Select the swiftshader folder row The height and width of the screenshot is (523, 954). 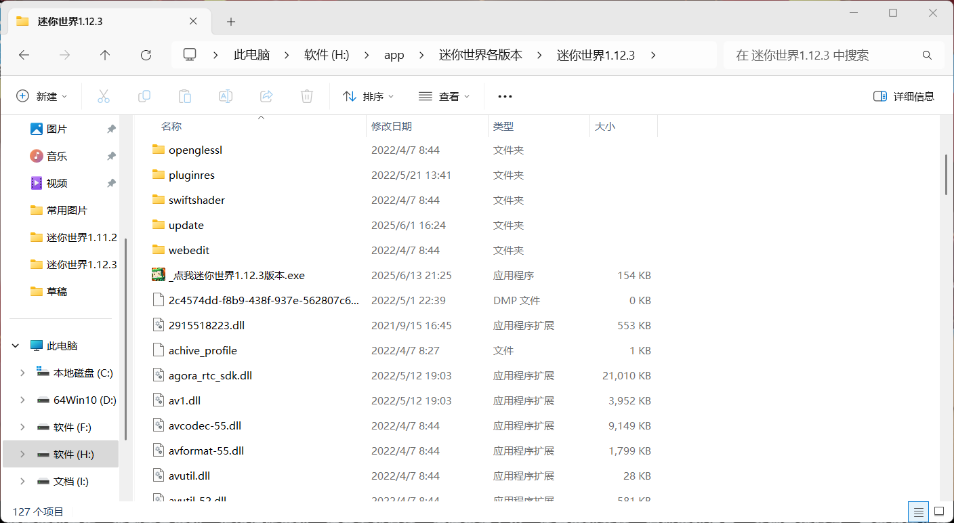coord(403,200)
